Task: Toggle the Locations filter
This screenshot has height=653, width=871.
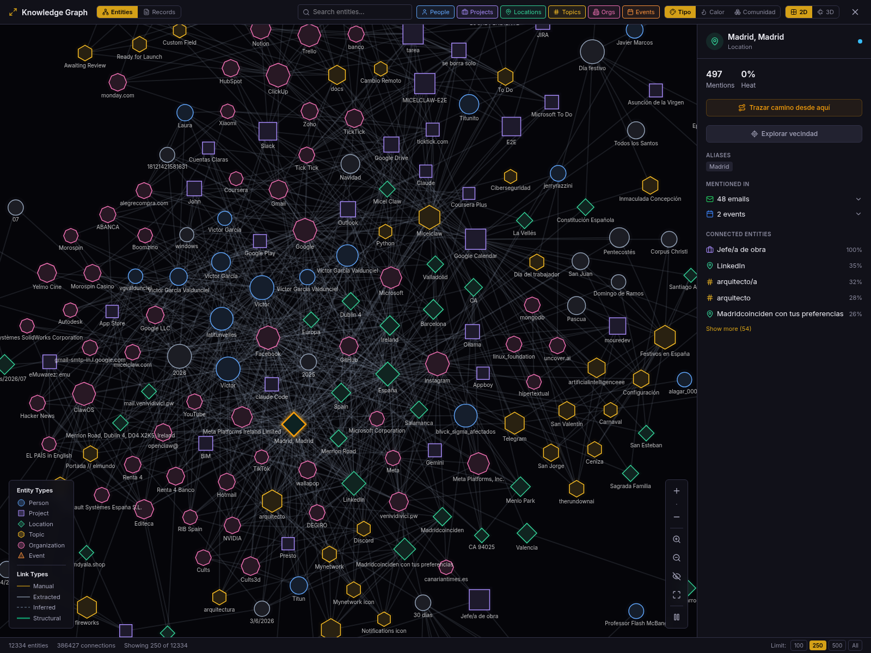Action: 523,12
